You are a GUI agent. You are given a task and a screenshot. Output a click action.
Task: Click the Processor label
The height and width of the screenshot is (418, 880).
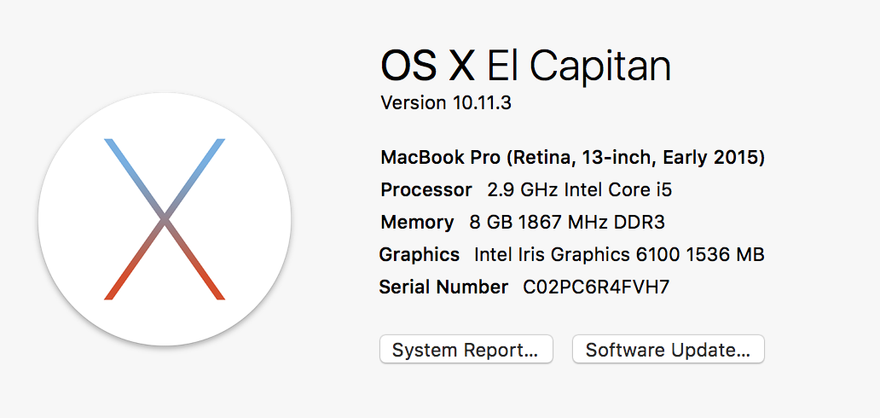[426, 190]
